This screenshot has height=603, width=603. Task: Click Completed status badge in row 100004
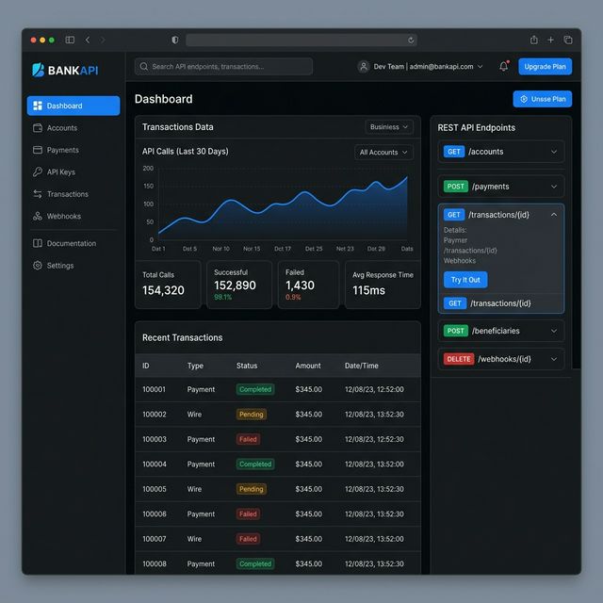[255, 464]
